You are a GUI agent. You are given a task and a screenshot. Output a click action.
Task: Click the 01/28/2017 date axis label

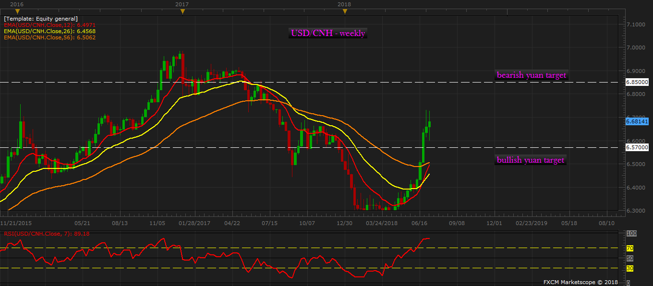[x=195, y=223]
